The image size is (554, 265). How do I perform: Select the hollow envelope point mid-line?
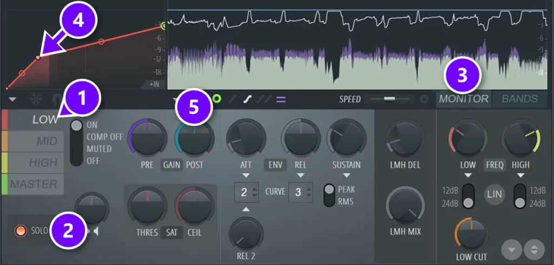[101, 42]
